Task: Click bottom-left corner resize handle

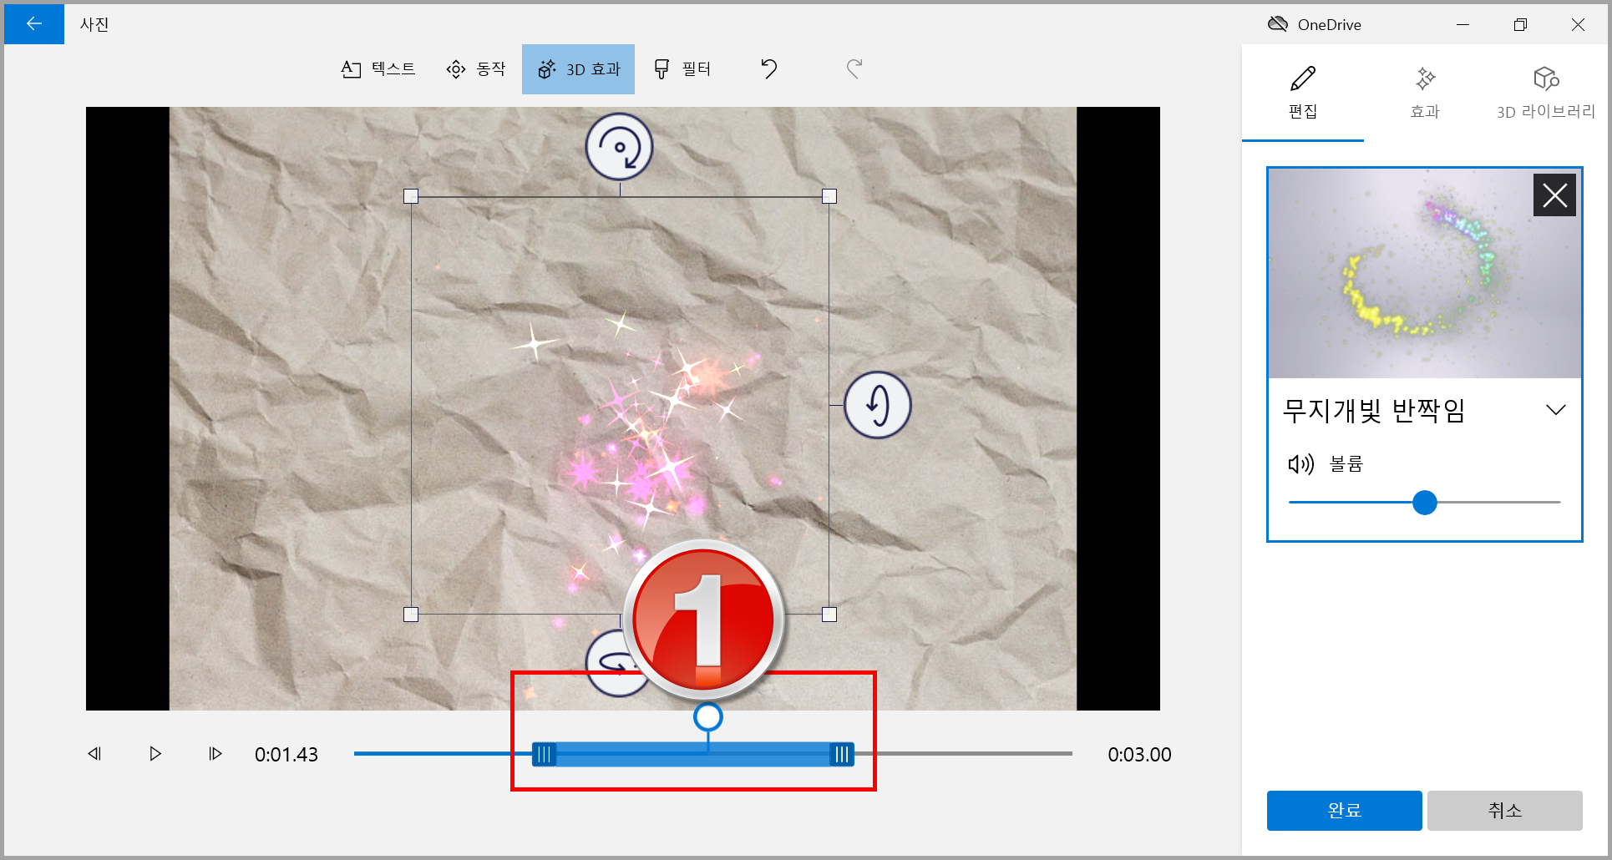Action: [x=411, y=615]
